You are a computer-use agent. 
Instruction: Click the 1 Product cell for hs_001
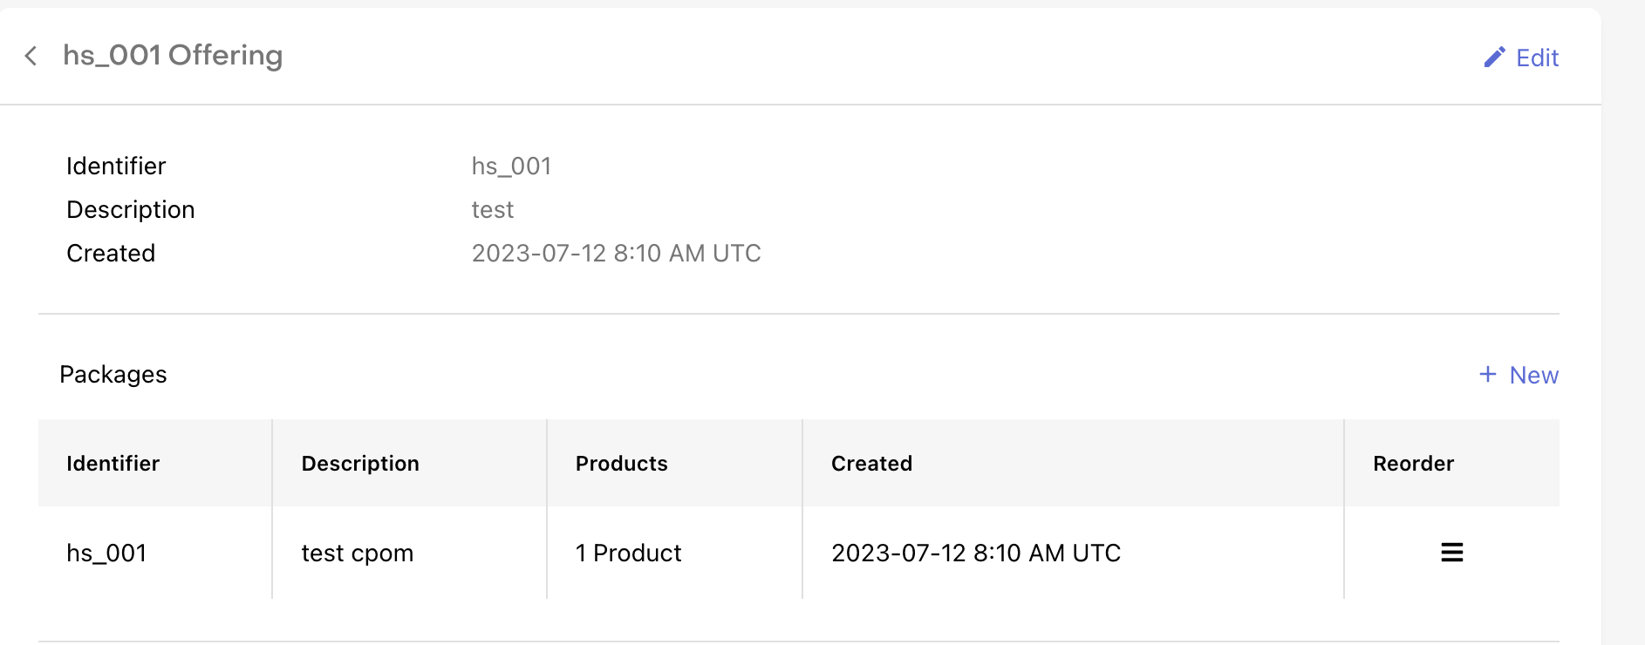pyautogui.click(x=627, y=552)
